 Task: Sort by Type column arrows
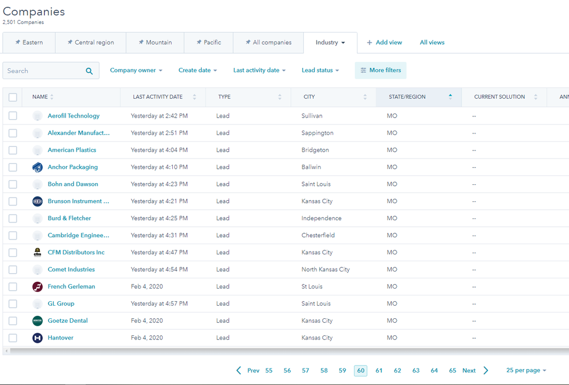tap(280, 97)
